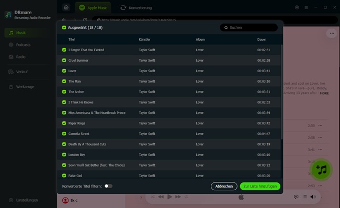This screenshot has width=340, height=208.
Task: Click the shuffle icon in the player
Action: (x=153, y=197)
